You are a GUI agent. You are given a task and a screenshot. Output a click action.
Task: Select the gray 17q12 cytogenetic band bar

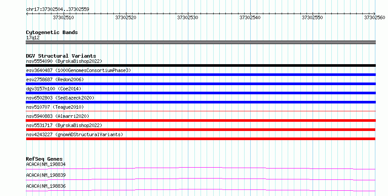201,42
